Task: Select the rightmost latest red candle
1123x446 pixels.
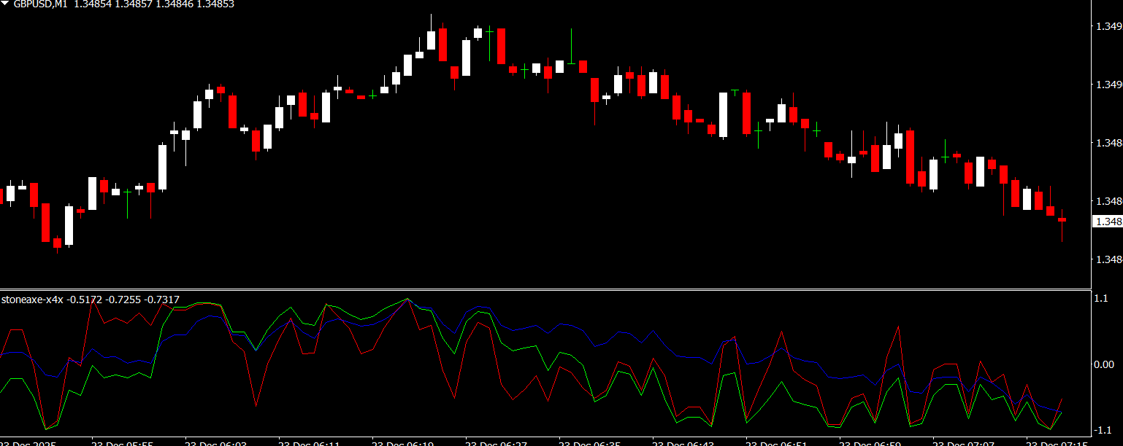Action: pyautogui.click(x=1062, y=219)
